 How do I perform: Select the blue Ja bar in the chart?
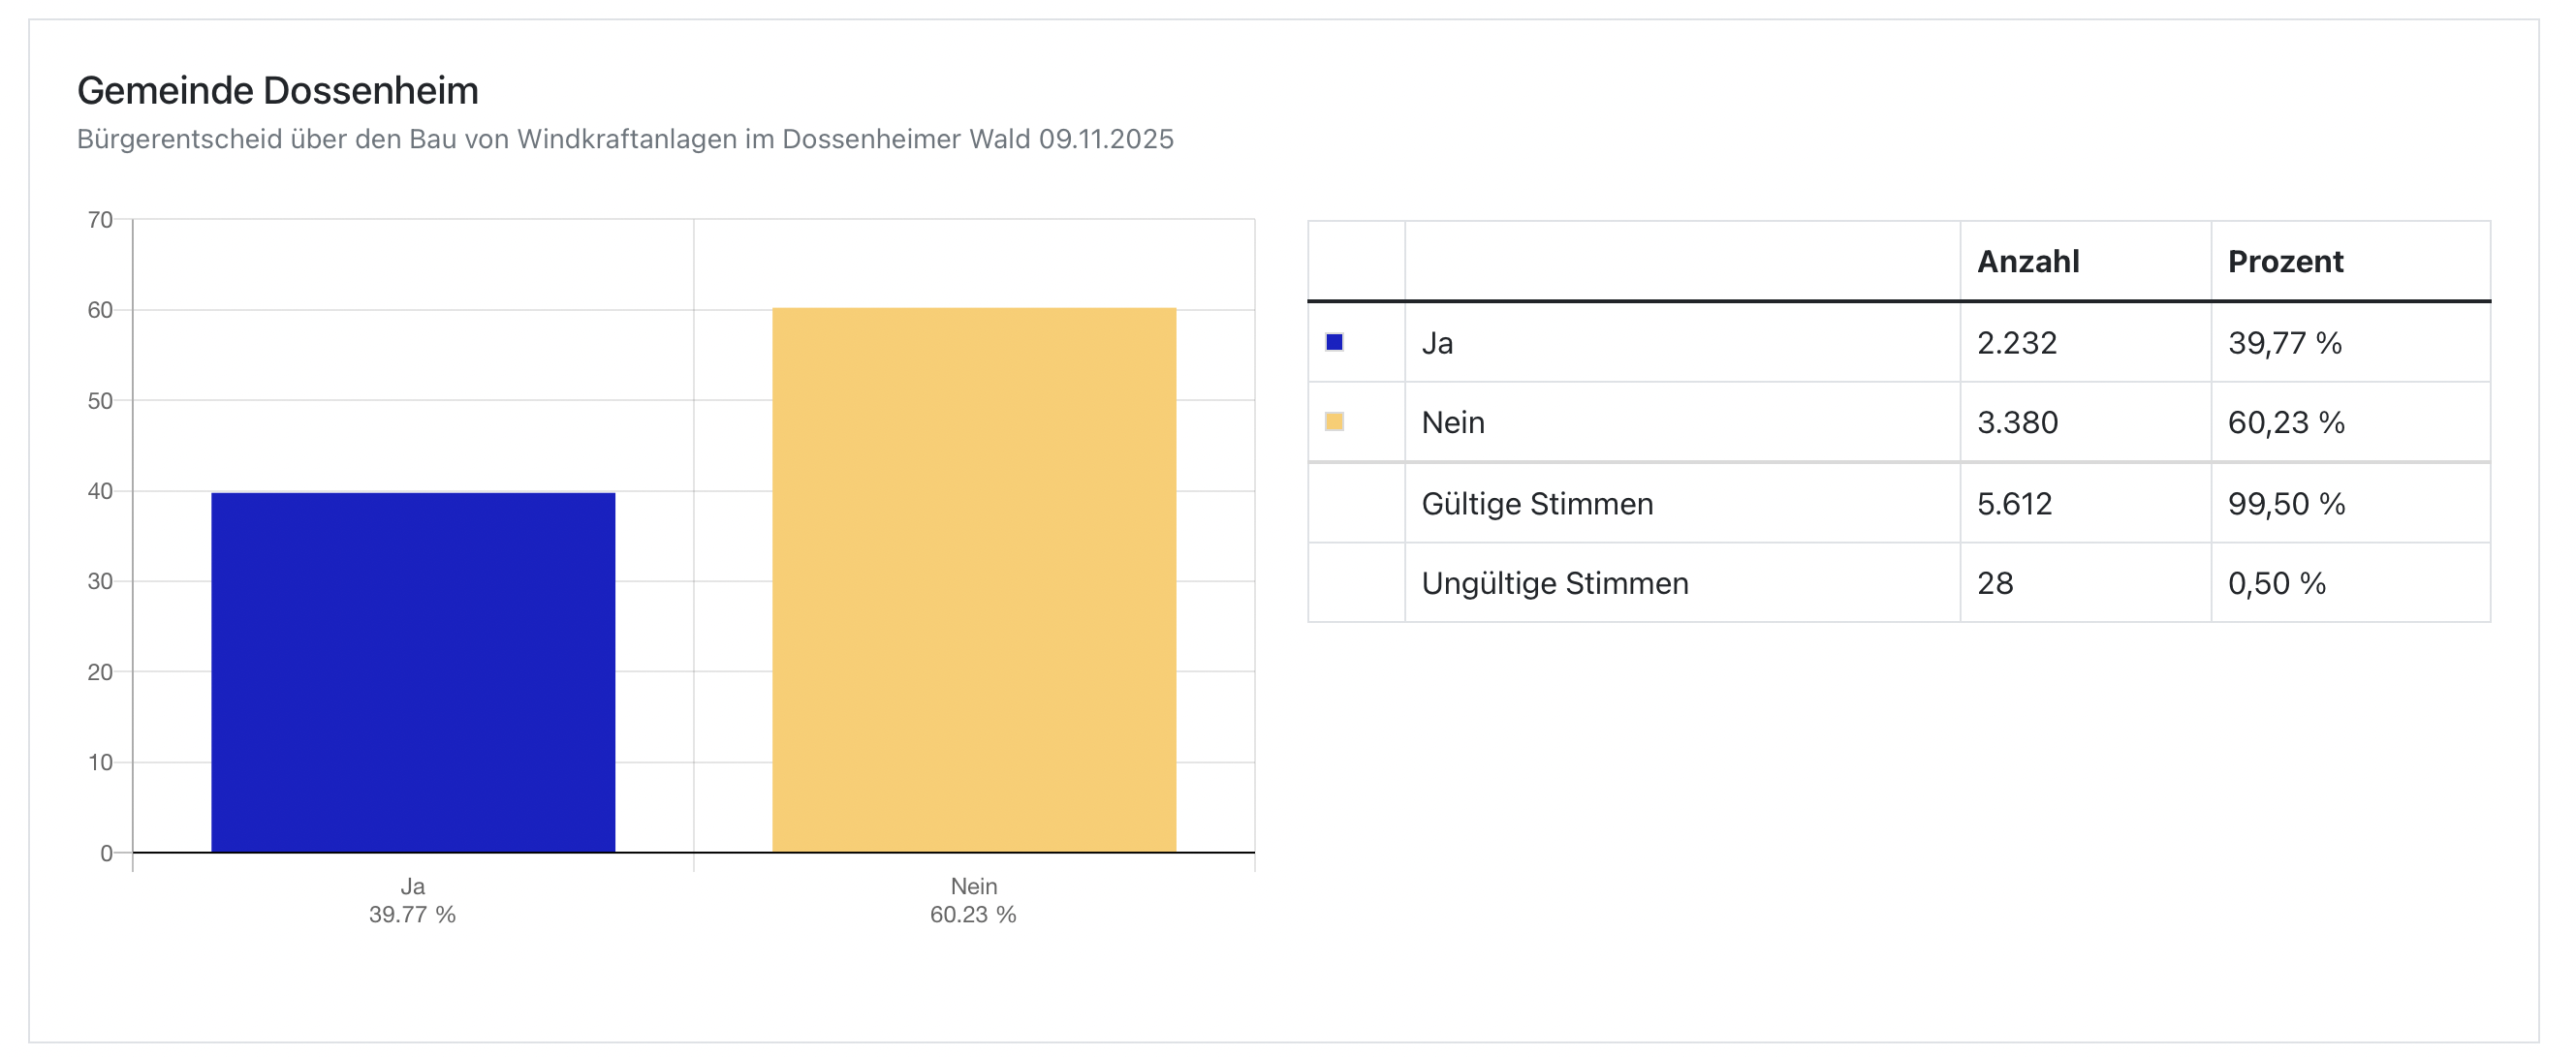pyautogui.click(x=413, y=672)
